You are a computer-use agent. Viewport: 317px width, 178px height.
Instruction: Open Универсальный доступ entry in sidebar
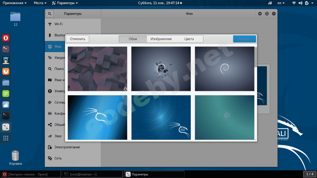pos(55,91)
